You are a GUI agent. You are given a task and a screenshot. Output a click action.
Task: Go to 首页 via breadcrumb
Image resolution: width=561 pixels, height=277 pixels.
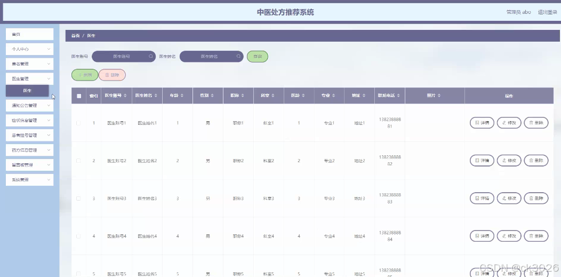75,36
